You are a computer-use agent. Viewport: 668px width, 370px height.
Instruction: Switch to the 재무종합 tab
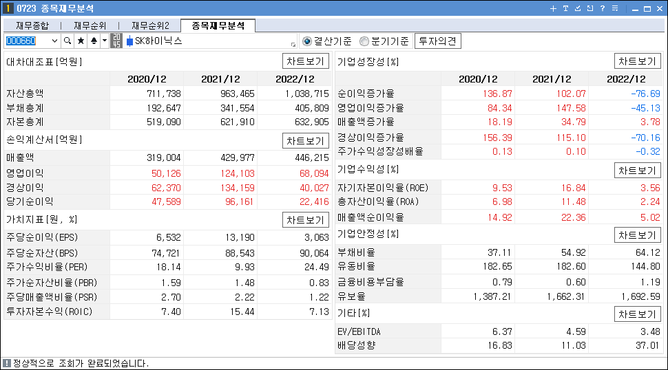click(32, 26)
